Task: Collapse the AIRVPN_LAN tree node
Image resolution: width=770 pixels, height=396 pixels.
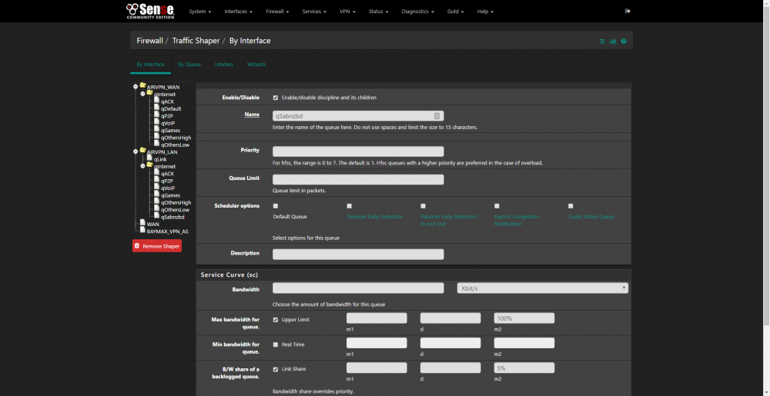Action: coord(136,151)
